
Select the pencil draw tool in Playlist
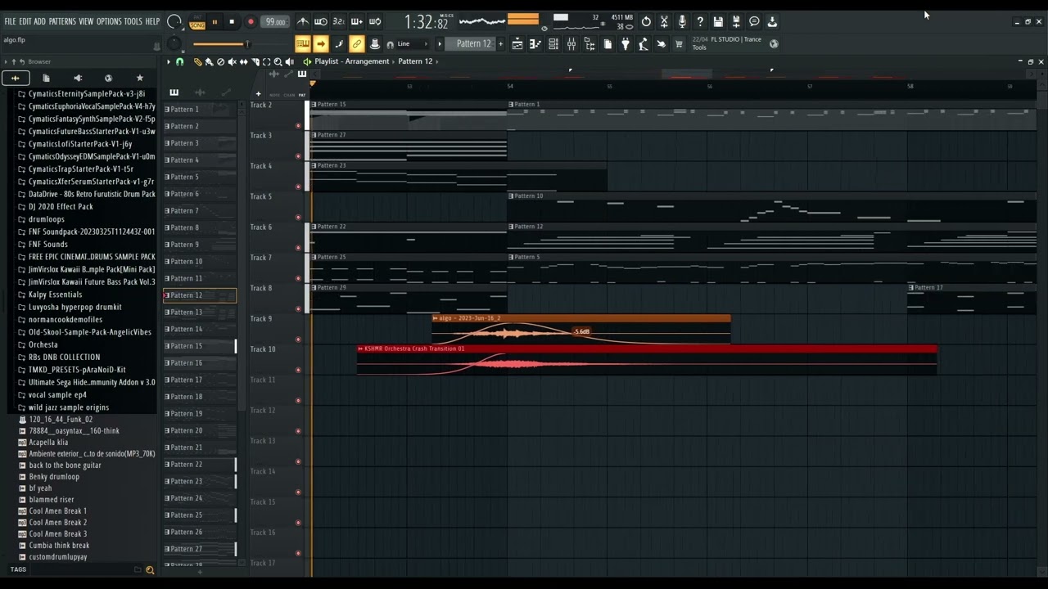[197, 62]
